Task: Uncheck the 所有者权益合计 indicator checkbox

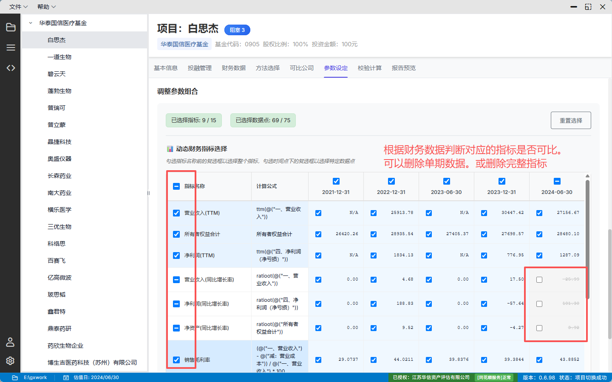Action: click(x=176, y=234)
